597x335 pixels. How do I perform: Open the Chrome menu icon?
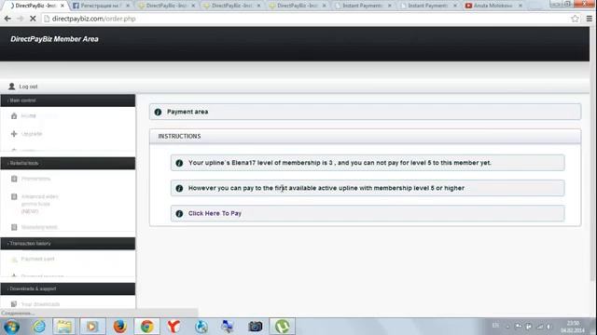(x=589, y=19)
